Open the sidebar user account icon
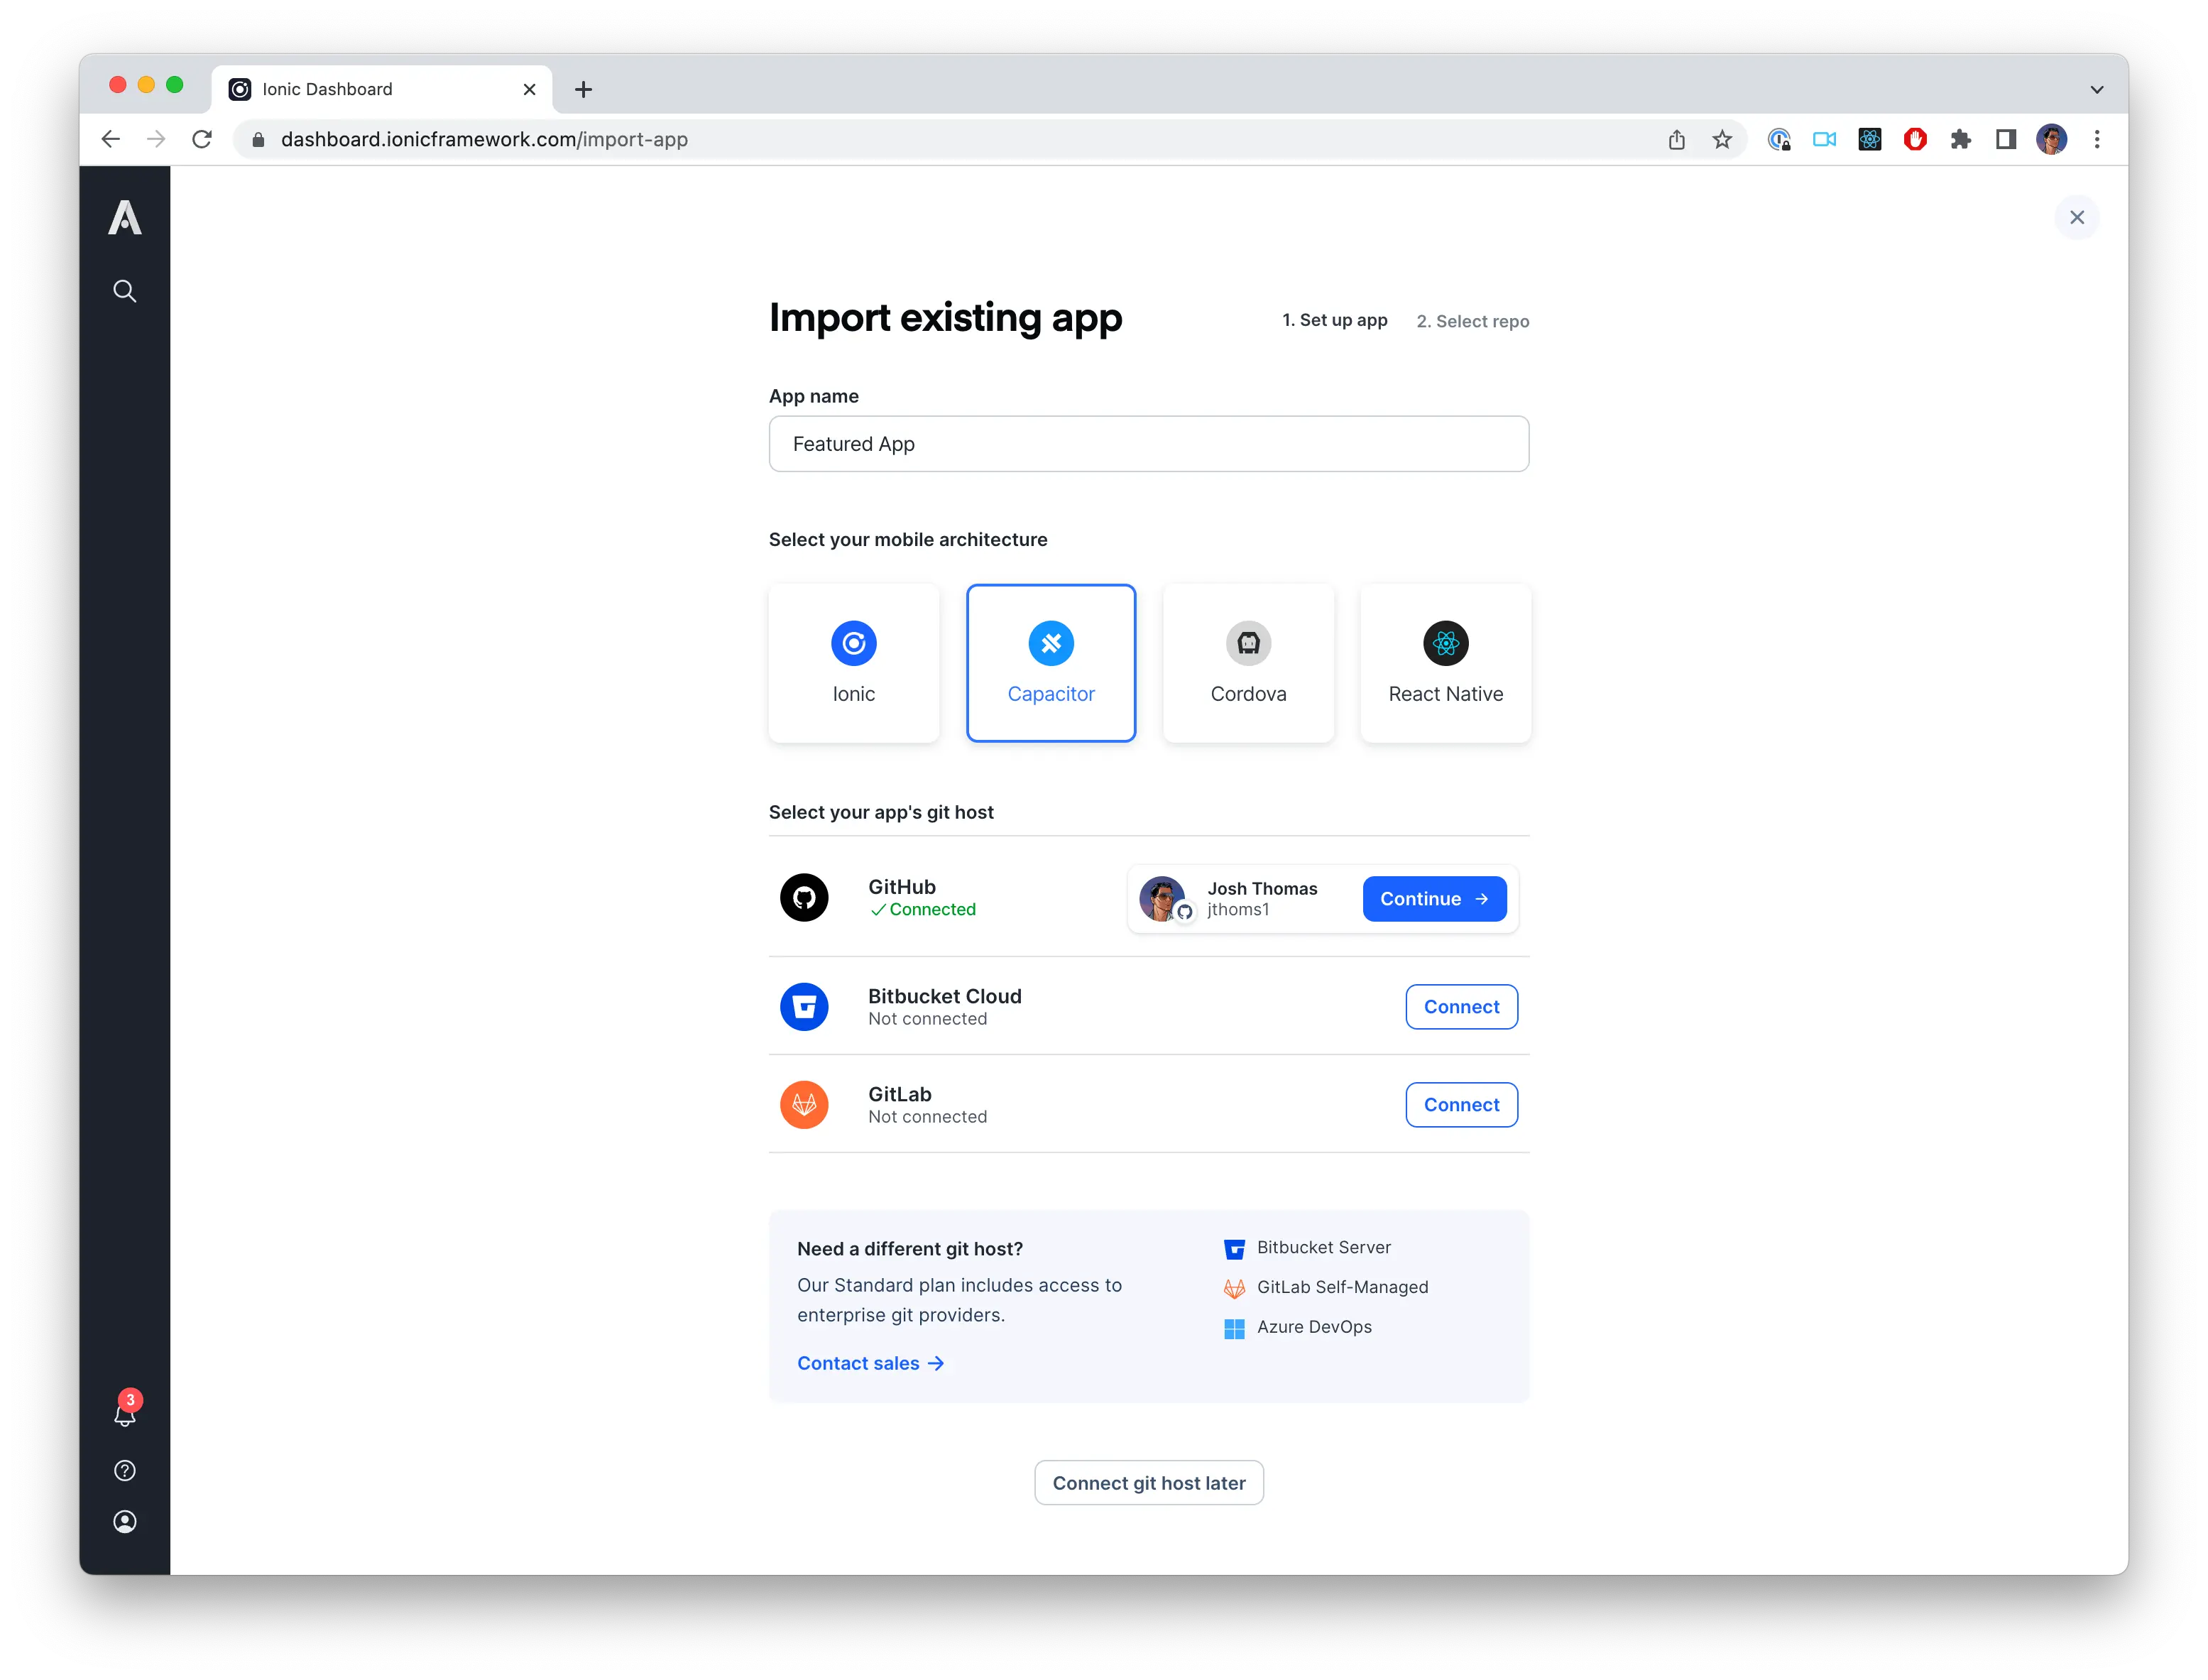Screen dimensions: 2208x1680 click(x=124, y=1521)
